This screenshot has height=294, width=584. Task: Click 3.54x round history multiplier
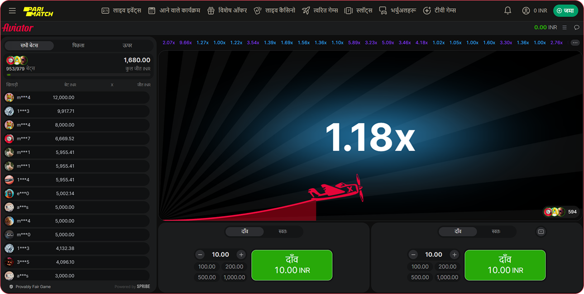pos(253,43)
